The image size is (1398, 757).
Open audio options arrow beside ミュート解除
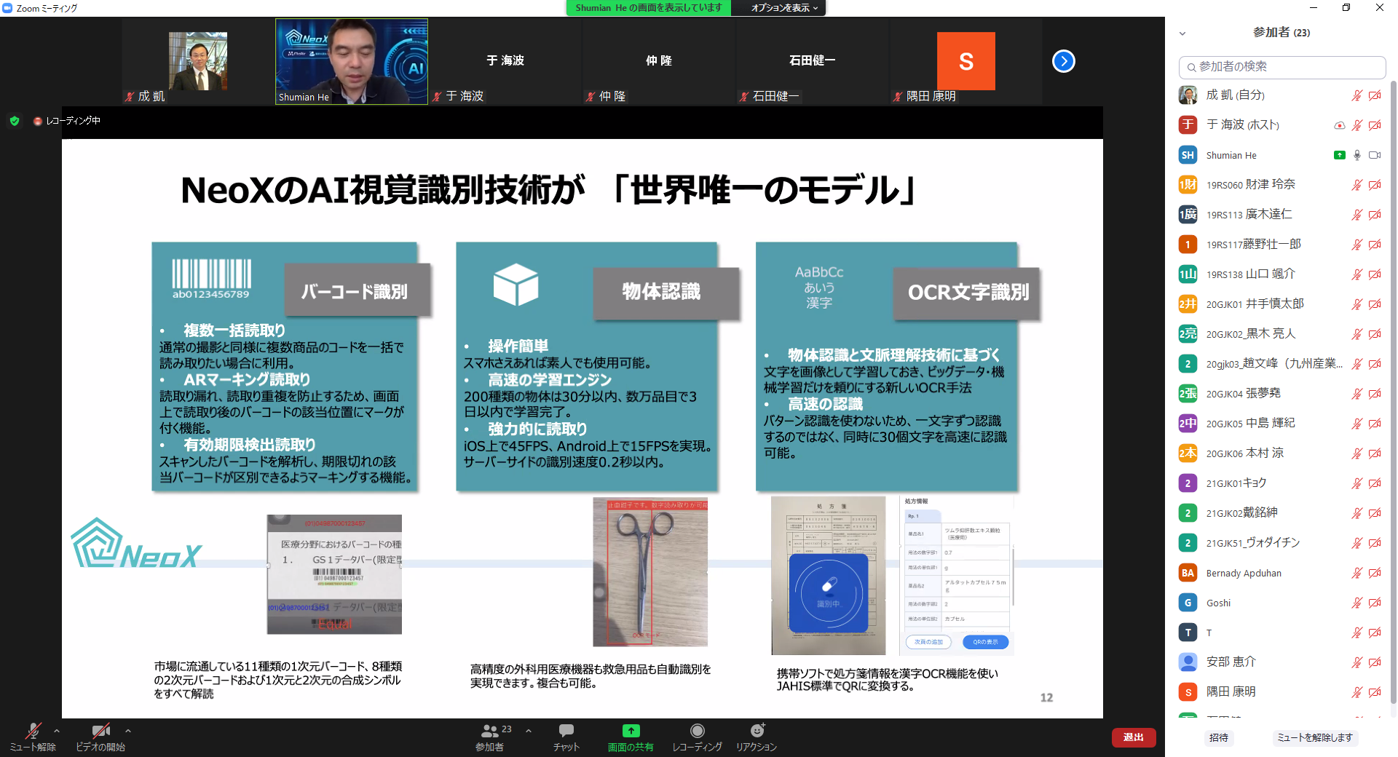point(57,731)
